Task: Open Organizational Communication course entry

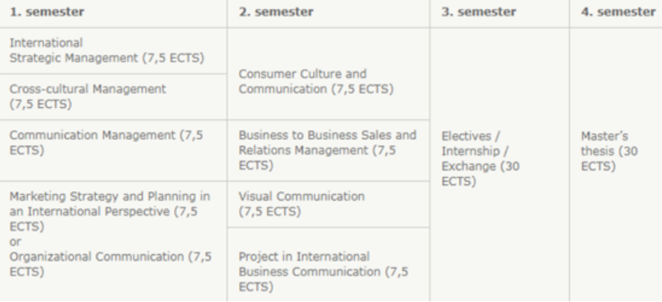Action: 111,264
